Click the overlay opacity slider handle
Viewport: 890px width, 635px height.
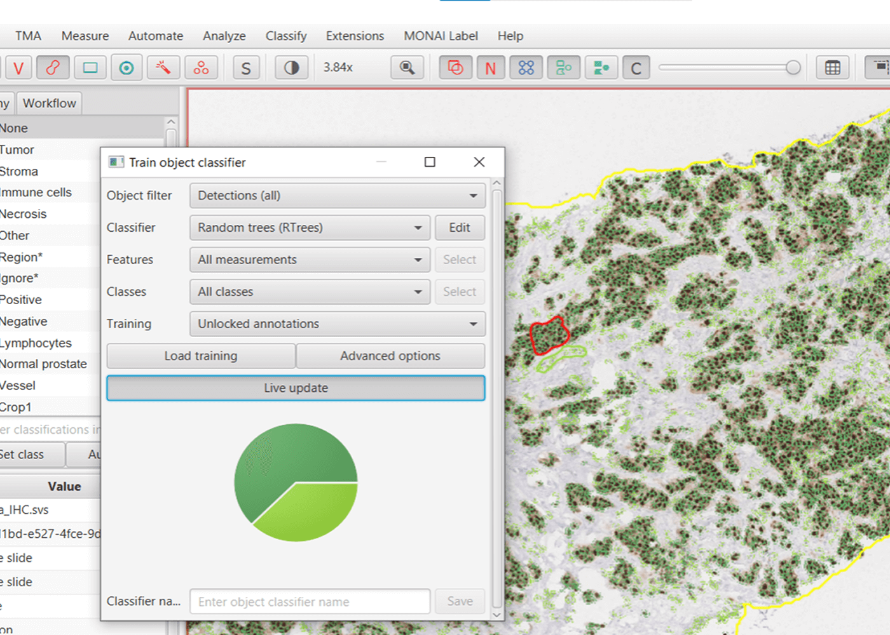pyautogui.click(x=793, y=67)
